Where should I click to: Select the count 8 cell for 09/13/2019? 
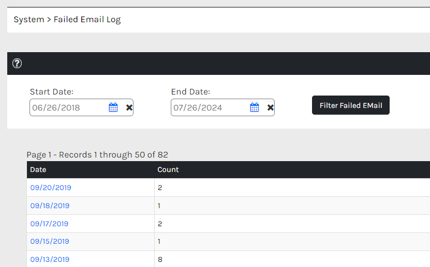pyautogui.click(x=292, y=259)
